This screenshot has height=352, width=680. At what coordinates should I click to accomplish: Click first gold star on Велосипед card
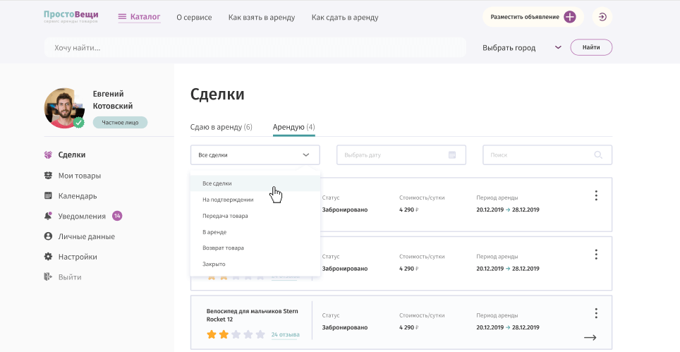coord(211,334)
